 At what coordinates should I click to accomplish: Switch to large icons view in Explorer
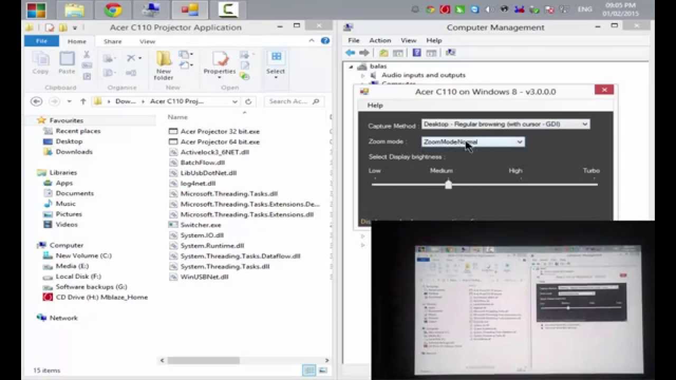tap(323, 370)
